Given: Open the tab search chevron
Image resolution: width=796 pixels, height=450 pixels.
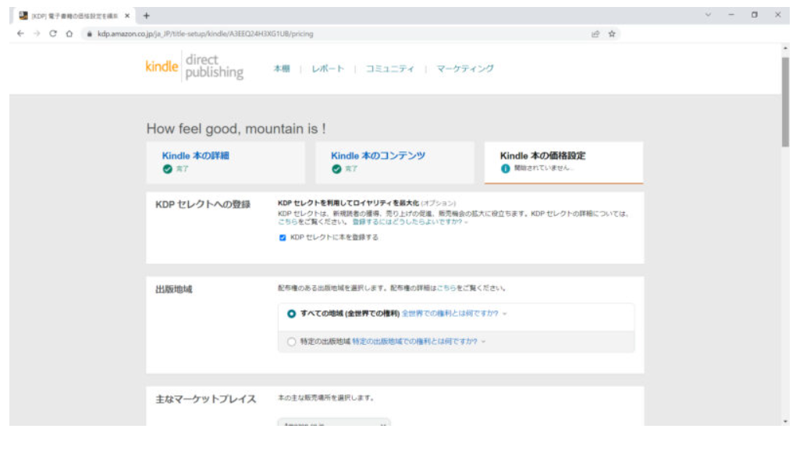Looking at the screenshot, I should pos(708,15).
